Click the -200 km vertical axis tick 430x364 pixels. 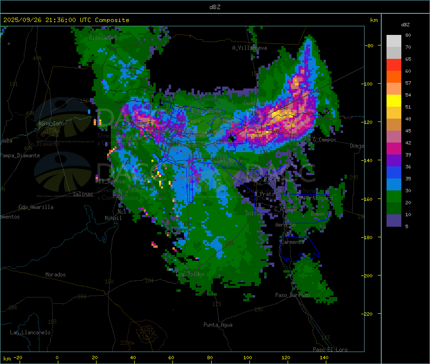[x=367, y=276]
